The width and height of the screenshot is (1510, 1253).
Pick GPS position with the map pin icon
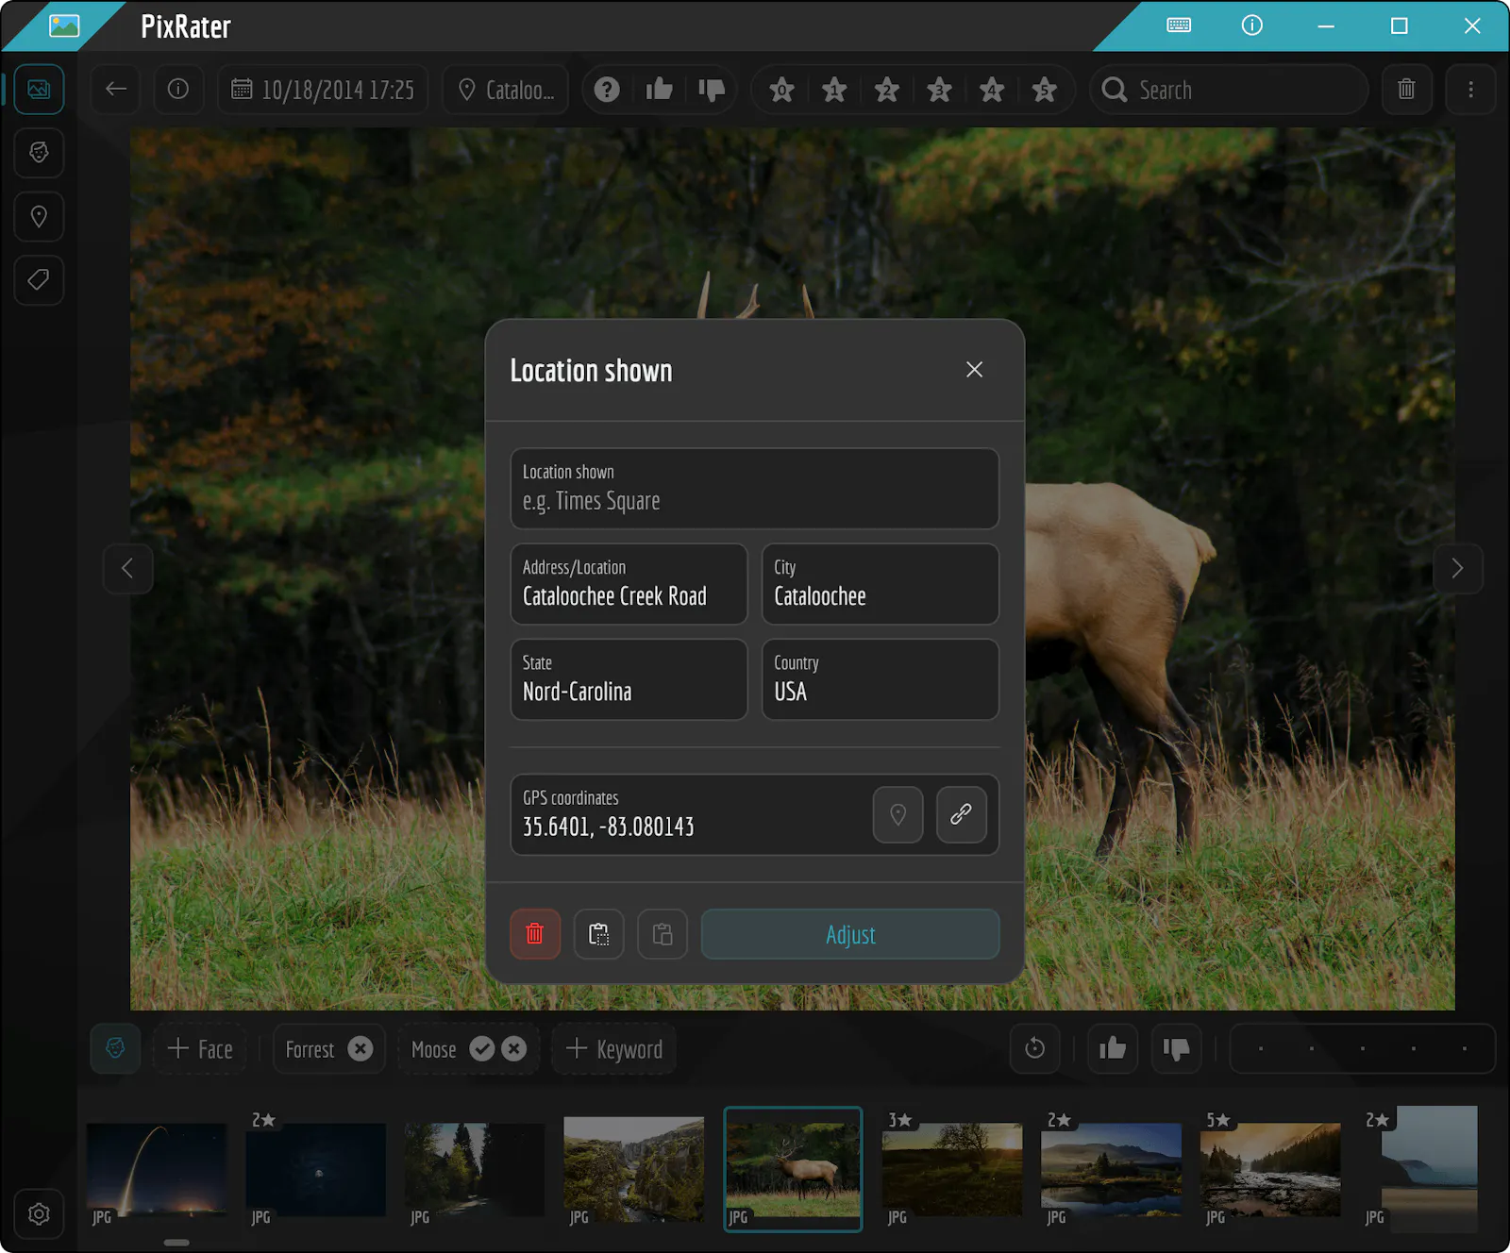pos(898,814)
